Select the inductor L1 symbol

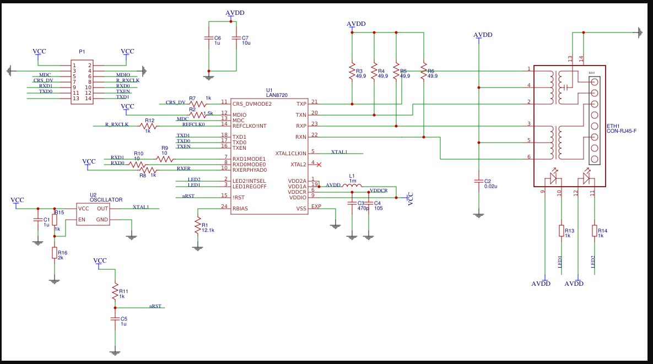pyautogui.click(x=353, y=186)
